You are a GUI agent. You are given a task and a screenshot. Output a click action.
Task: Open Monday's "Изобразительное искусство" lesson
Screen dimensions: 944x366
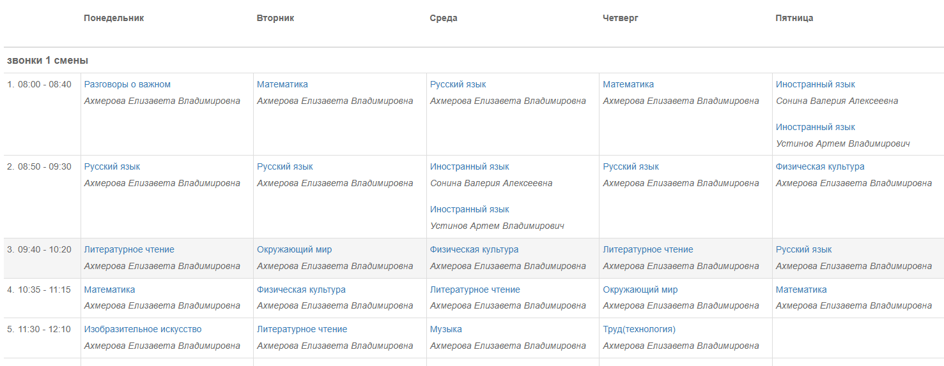[x=143, y=330]
